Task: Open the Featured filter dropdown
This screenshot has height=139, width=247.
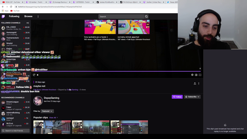Action: pyautogui.click(x=47, y=111)
